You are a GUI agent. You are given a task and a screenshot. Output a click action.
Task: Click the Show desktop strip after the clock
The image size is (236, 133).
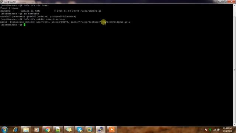[235, 130]
